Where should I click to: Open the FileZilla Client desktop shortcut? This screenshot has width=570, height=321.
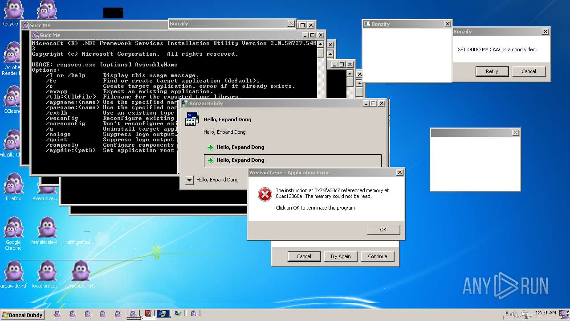[x=11, y=143]
